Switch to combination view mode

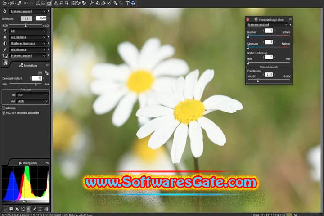click(x=43, y=3)
